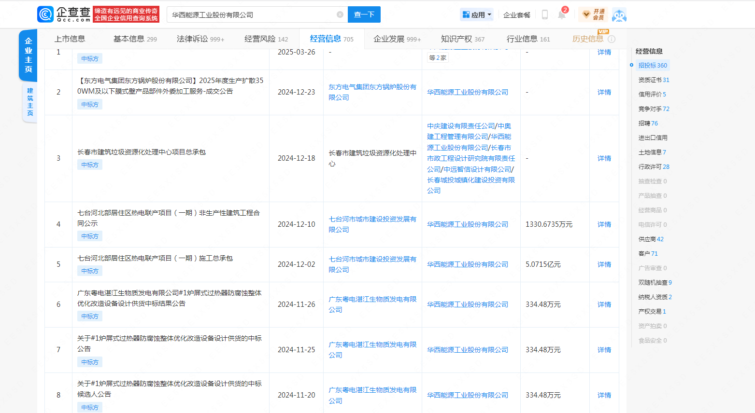The height and width of the screenshot is (413, 755).
Task: Open 详情 for the 2024-12-18 row
Action: pos(604,158)
